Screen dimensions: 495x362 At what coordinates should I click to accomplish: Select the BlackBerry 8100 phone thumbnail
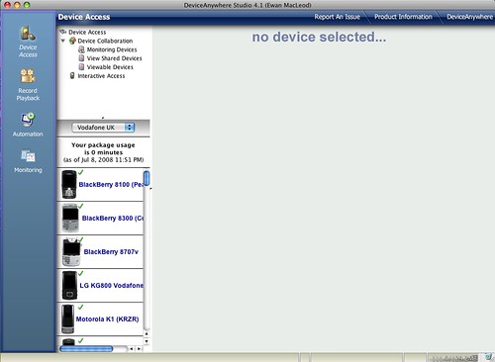pos(69,184)
